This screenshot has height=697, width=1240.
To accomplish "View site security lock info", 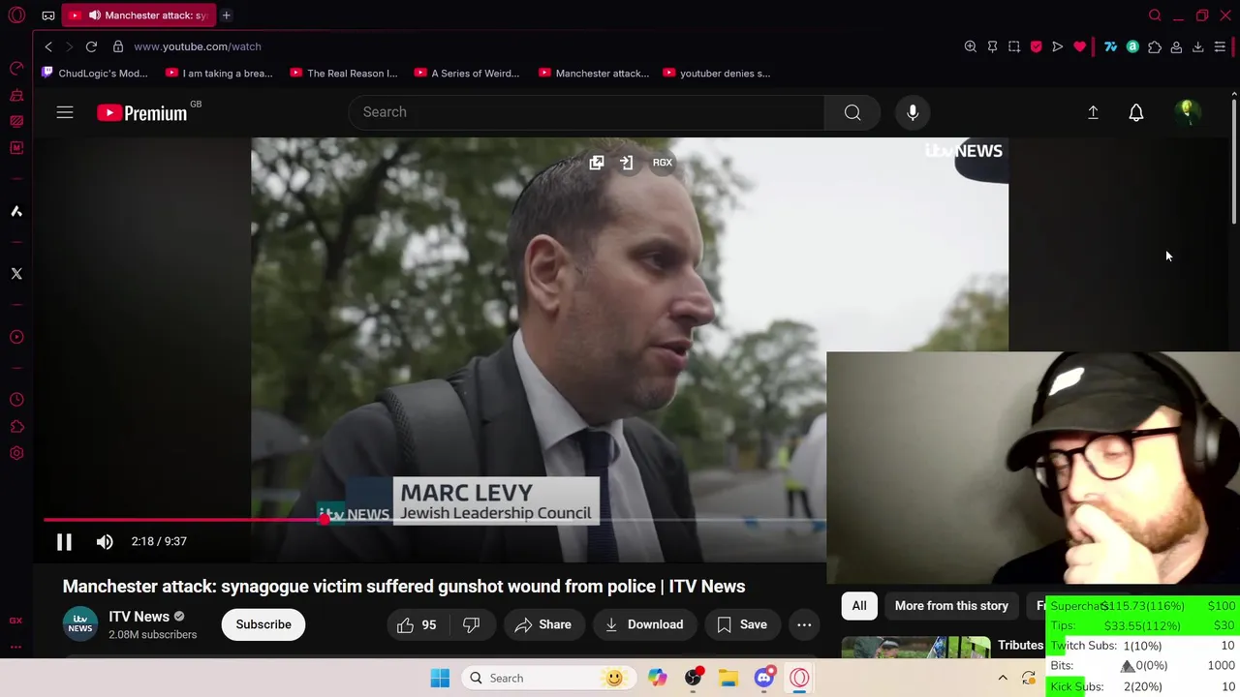I will [118, 46].
